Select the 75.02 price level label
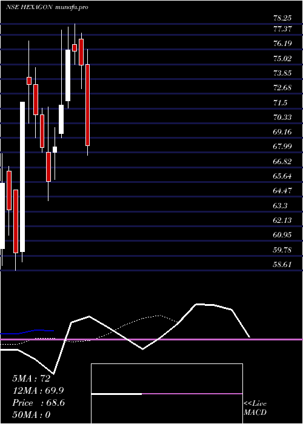This screenshot has height=424, width=303. [x=282, y=58]
